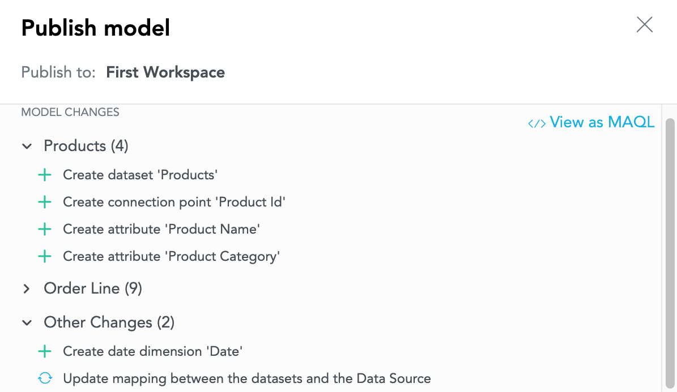
Task: Close the Publish model dialog
Action: 644,24
